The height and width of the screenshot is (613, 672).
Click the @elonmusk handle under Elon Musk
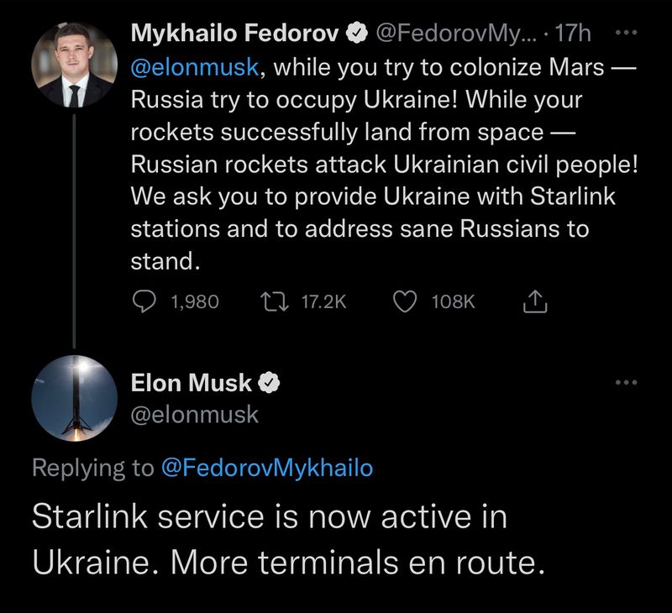tap(195, 414)
